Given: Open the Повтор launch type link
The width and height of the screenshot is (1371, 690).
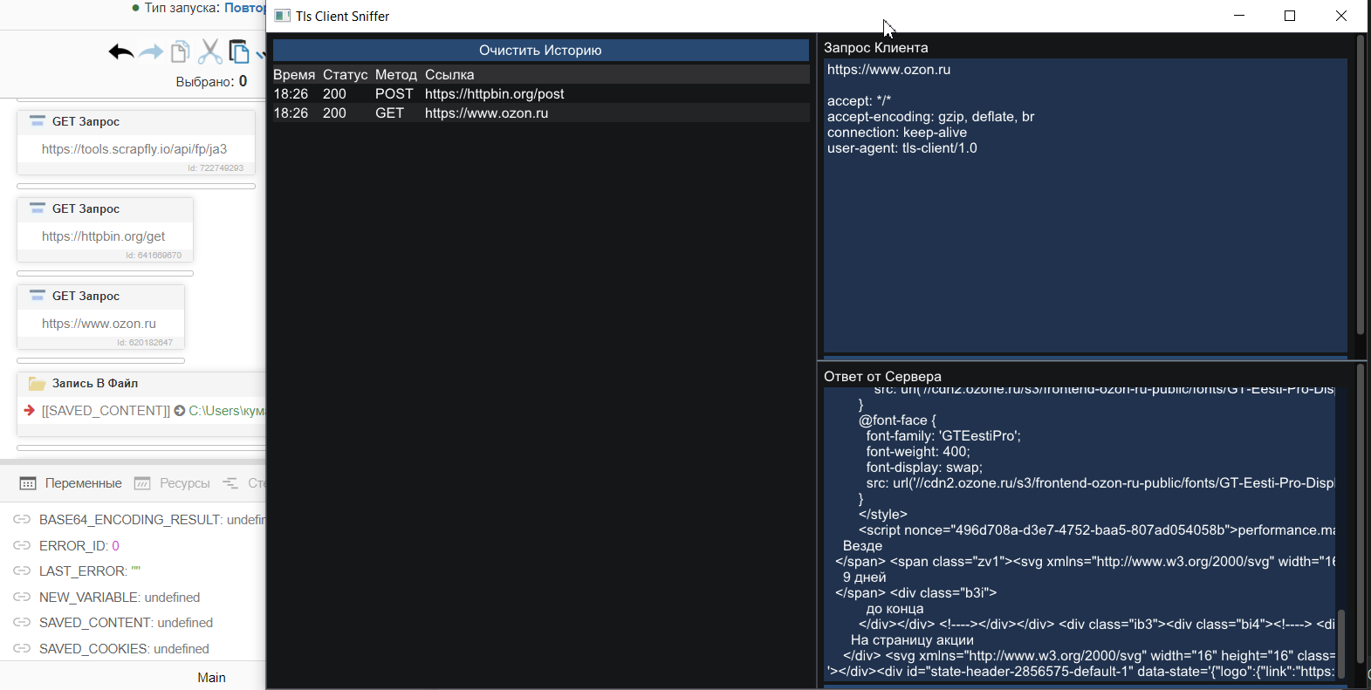Looking at the screenshot, I should (244, 8).
